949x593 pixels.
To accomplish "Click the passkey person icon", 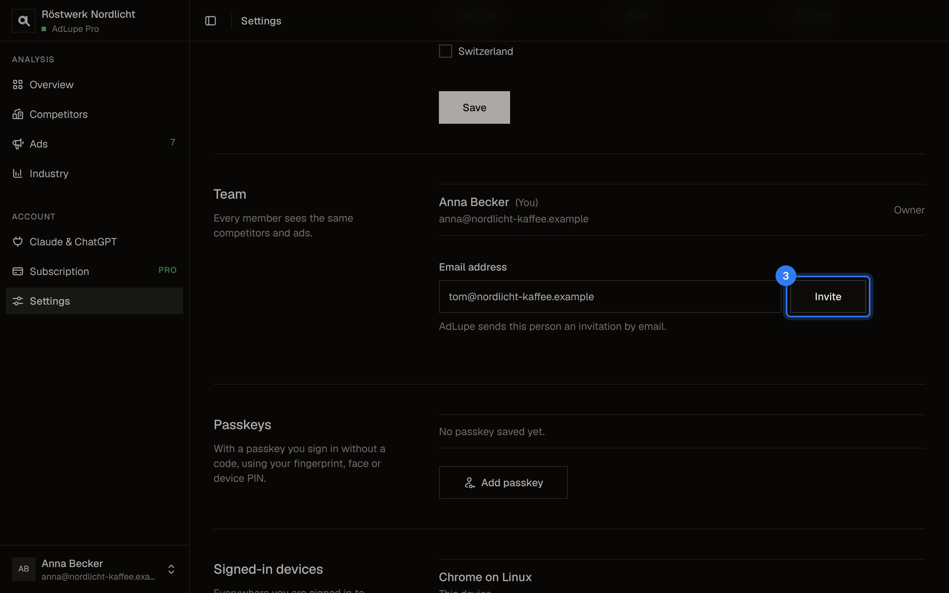I will click(x=470, y=483).
